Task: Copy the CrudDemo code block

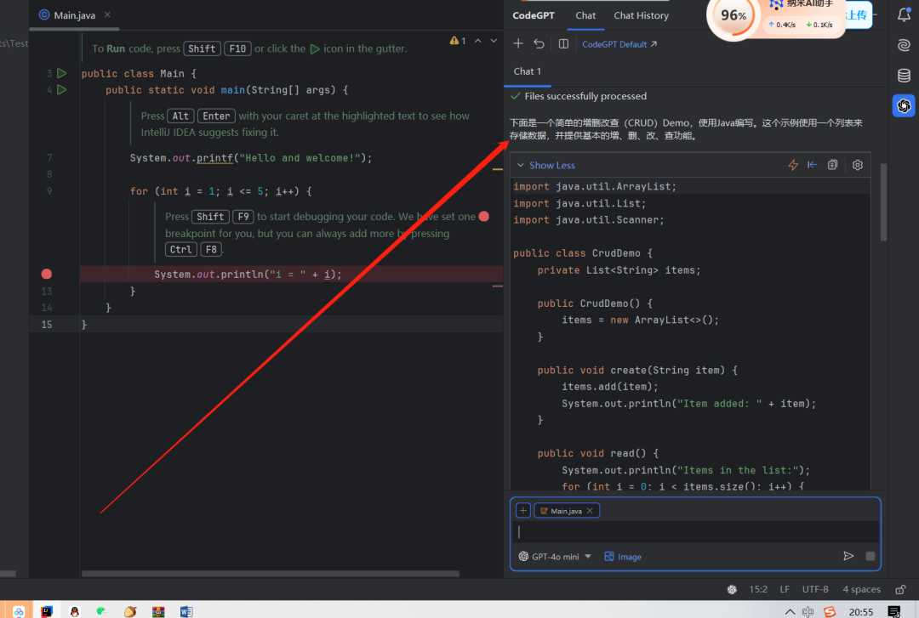Action: coord(832,165)
